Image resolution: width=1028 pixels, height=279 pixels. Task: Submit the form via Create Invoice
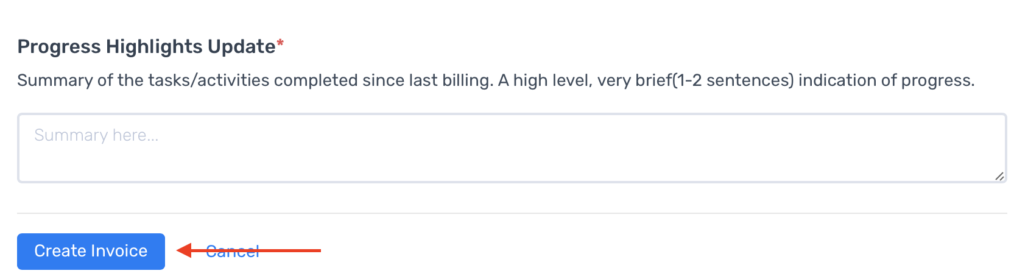click(91, 251)
